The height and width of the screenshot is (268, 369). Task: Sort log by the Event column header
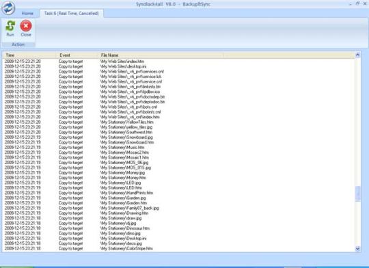point(77,55)
